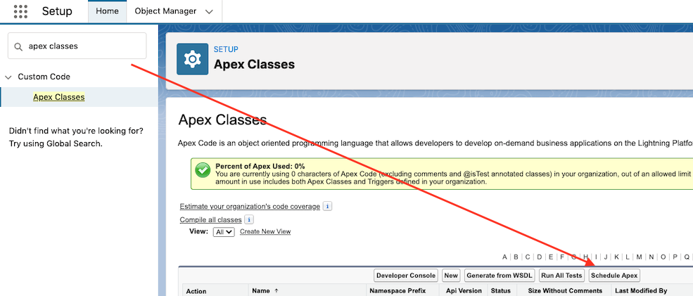Sort by the Name column header
Viewport: 693px width, 296px height.
pos(261,290)
